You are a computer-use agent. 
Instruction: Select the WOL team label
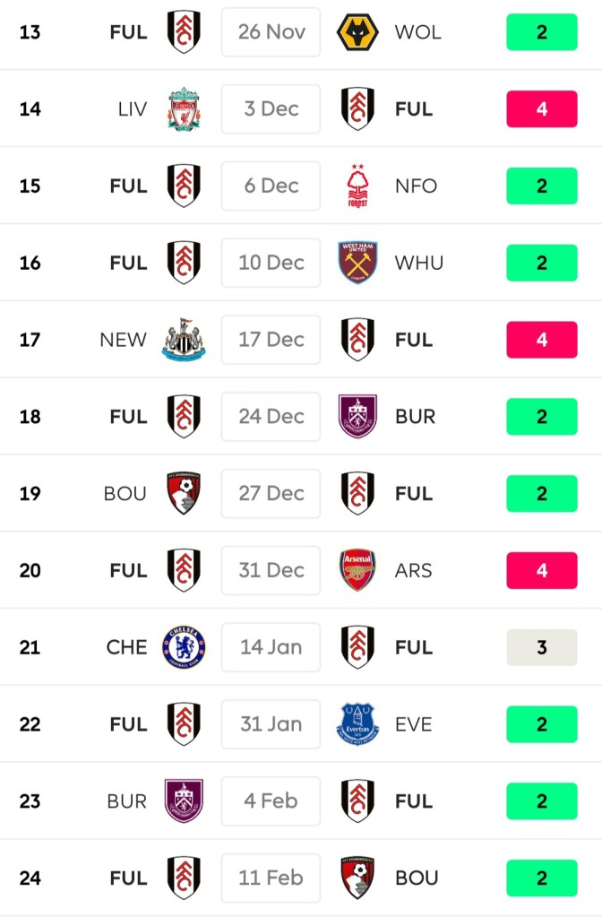pos(417,32)
